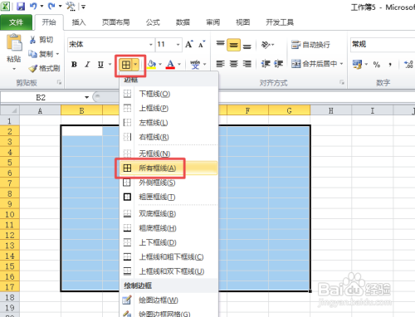Align text left
The width and height of the screenshot is (415, 317).
(x=221, y=64)
